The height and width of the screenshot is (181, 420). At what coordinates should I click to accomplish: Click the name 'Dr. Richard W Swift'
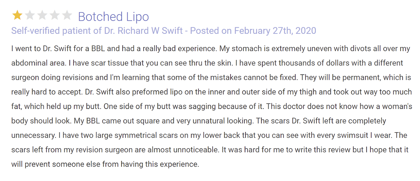pyautogui.click(x=143, y=31)
